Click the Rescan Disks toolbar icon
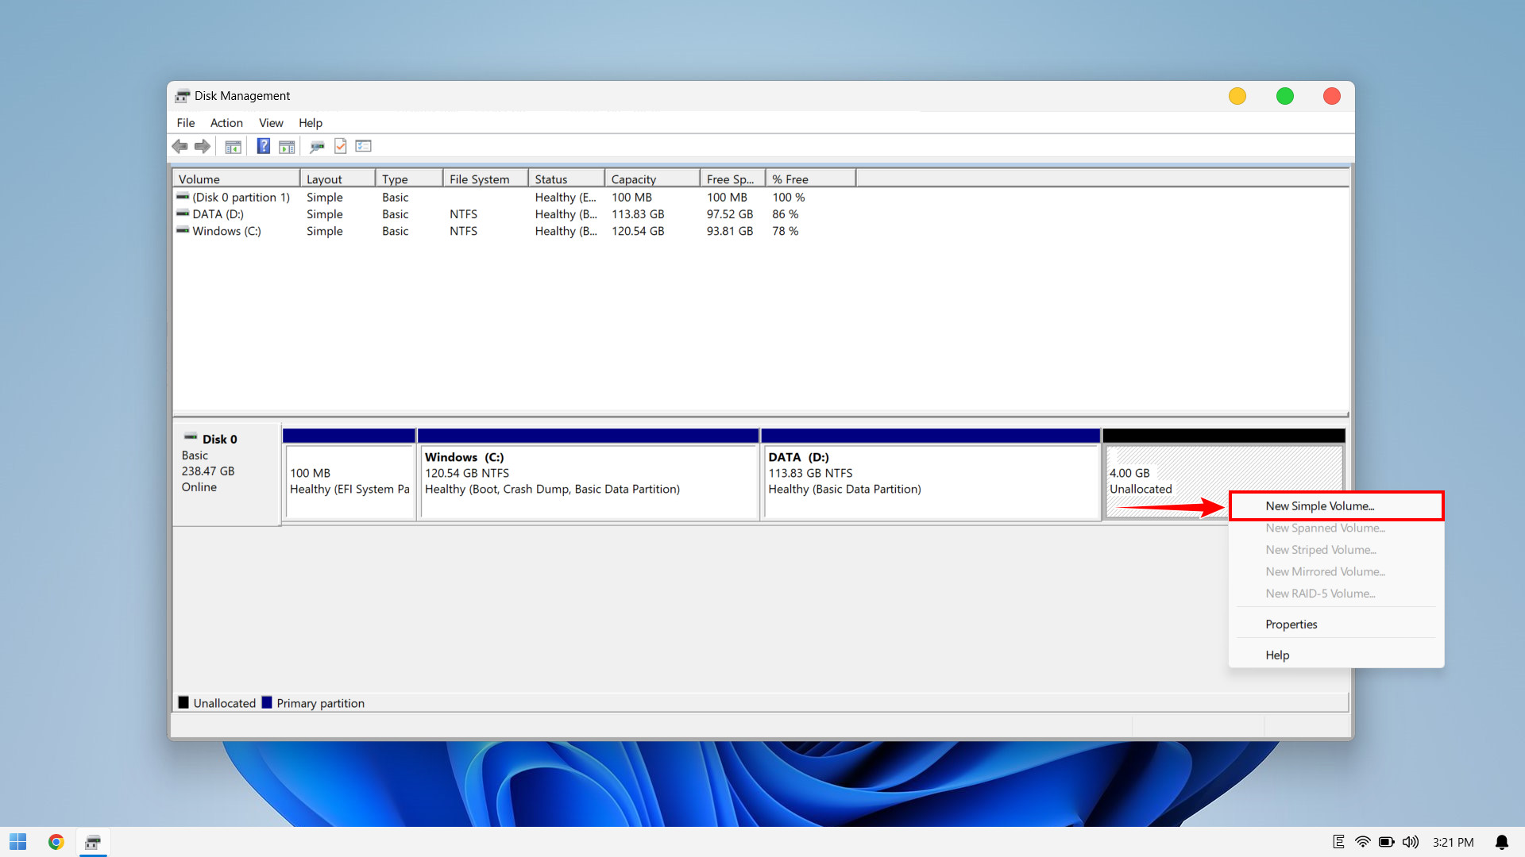The width and height of the screenshot is (1525, 857). (317, 146)
